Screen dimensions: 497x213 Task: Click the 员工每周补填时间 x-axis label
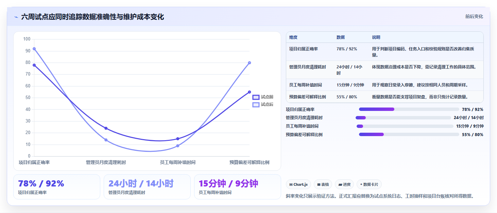coord(178,163)
